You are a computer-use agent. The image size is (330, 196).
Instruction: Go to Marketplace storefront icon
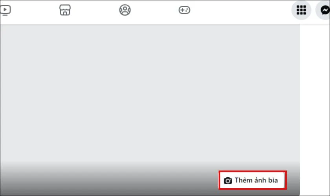coord(65,10)
